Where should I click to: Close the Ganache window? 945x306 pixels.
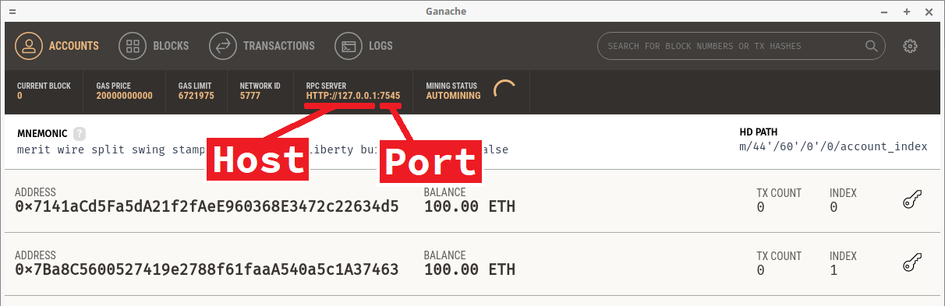929,12
